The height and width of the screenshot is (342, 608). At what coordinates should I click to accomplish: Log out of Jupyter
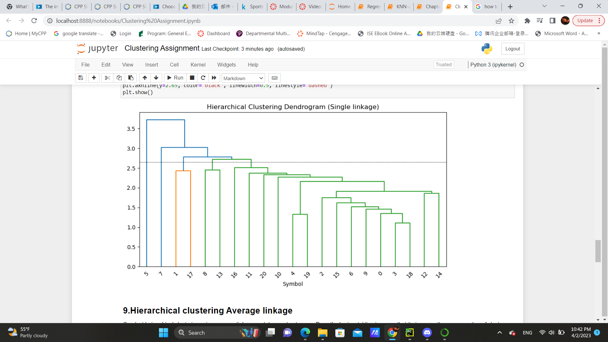tap(512, 48)
